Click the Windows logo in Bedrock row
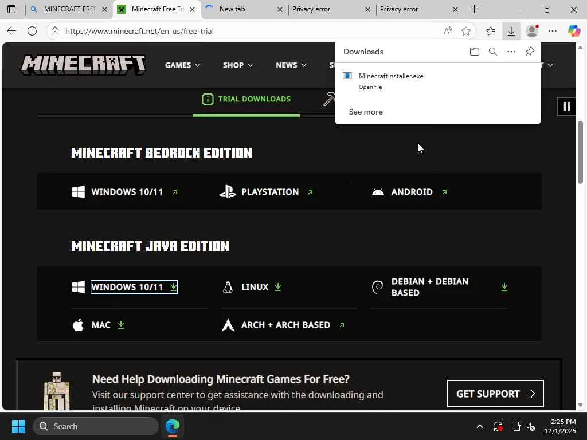 [78, 192]
